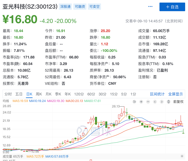Select the 日K chart tab
The image size is (188, 161).
(x=29, y=94)
